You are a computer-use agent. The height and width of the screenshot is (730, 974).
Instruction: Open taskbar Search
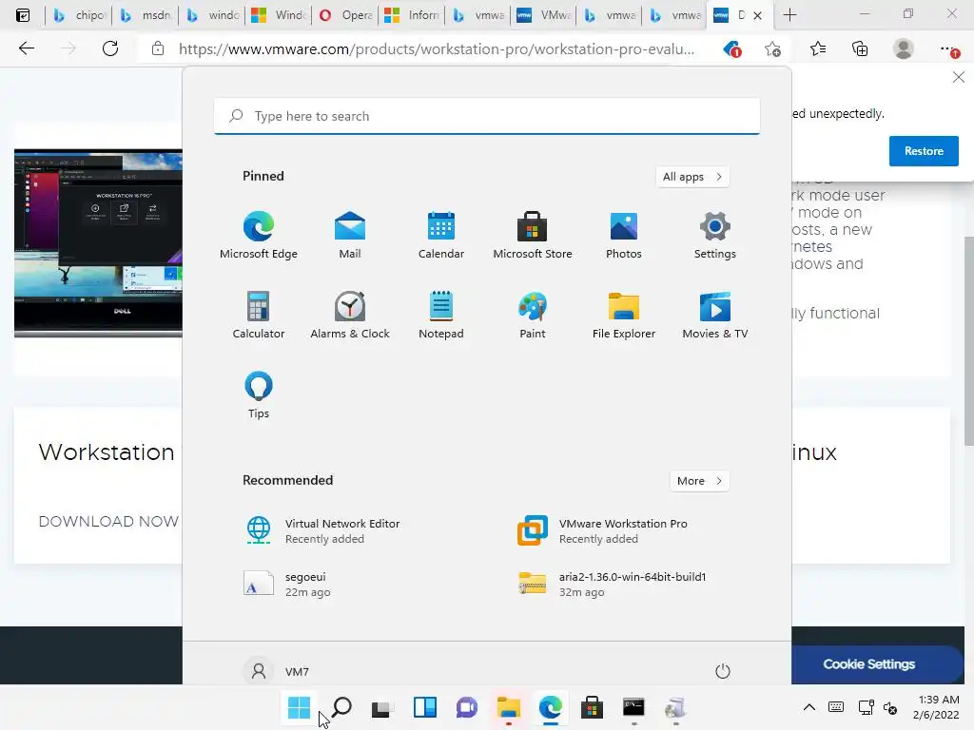point(341,707)
